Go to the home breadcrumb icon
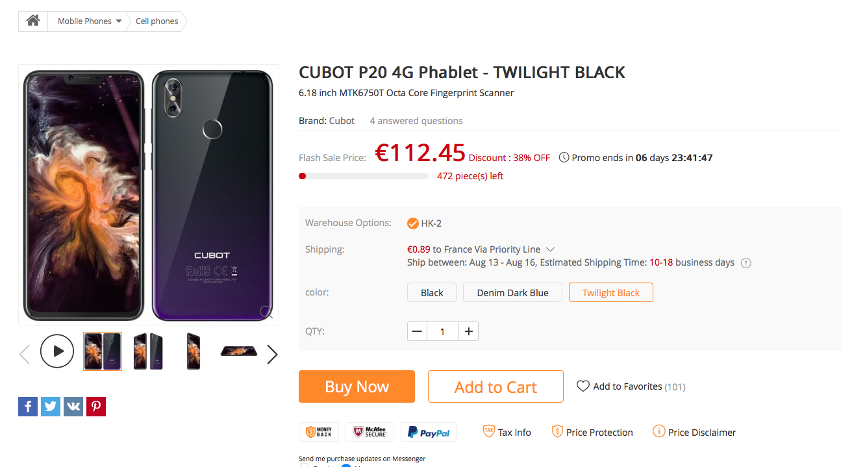Screen dimensions: 841x467 [x=33, y=21]
